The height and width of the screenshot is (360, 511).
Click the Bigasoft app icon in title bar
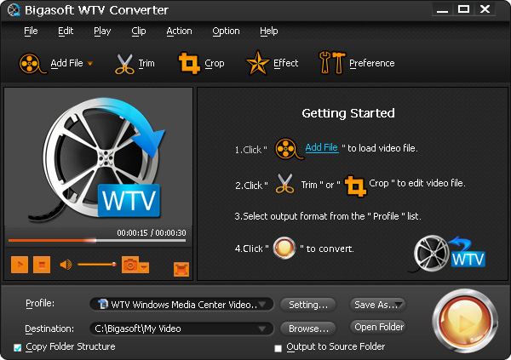[x=14, y=10]
